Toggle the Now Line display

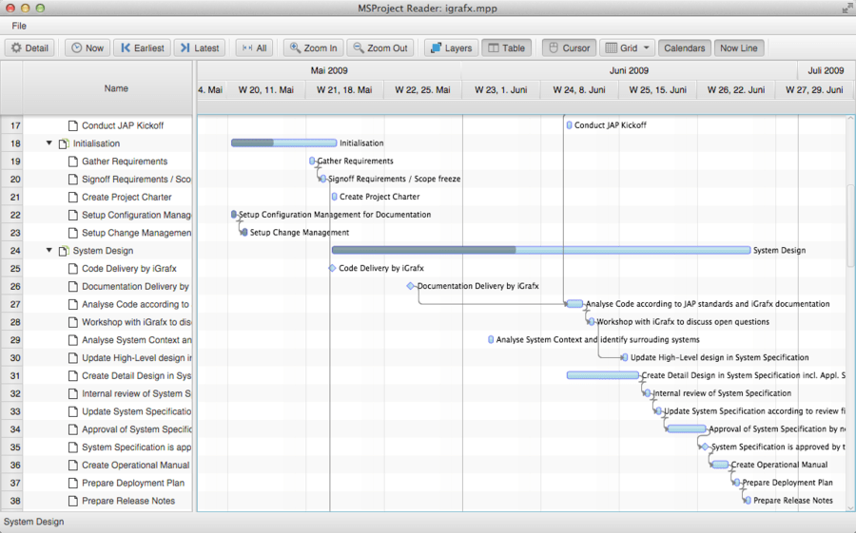pyautogui.click(x=738, y=48)
